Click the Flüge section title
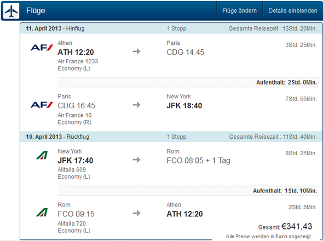 click(36, 11)
